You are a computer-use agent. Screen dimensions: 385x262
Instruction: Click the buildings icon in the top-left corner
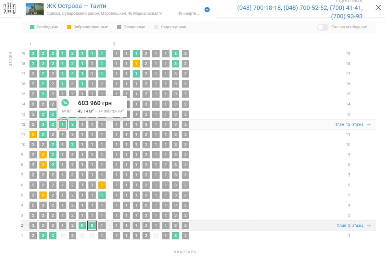(x=10, y=8)
